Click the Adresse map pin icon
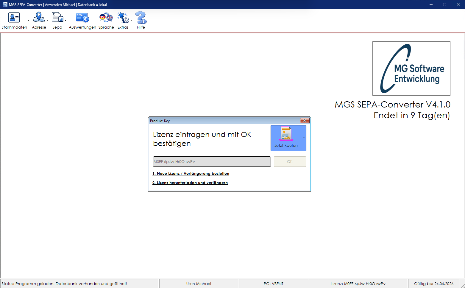Image resolution: width=465 pixels, height=288 pixels. [x=39, y=17]
